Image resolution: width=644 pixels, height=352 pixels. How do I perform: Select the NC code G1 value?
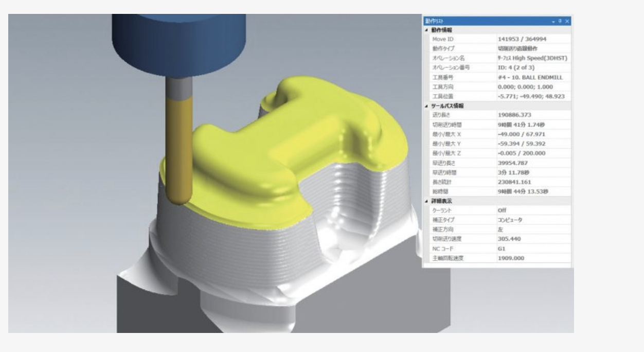(502, 249)
